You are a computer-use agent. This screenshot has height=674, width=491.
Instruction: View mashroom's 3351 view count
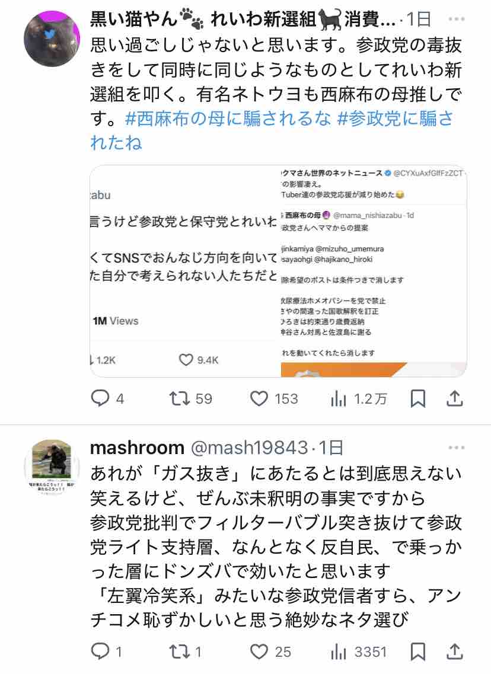pos(359,651)
